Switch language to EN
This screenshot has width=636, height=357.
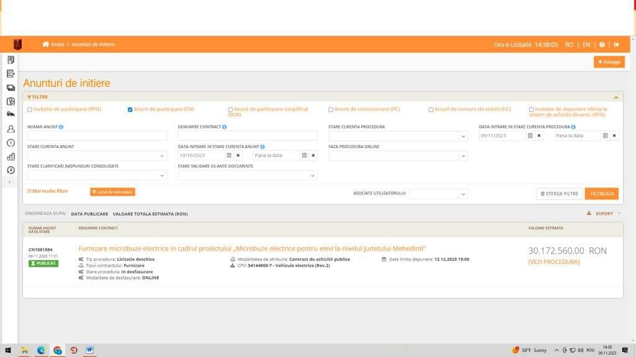point(586,45)
